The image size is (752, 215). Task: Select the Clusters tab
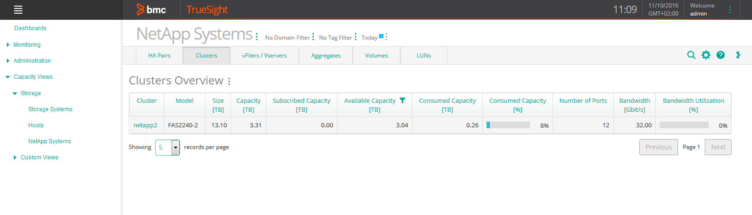[x=207, y=56]
